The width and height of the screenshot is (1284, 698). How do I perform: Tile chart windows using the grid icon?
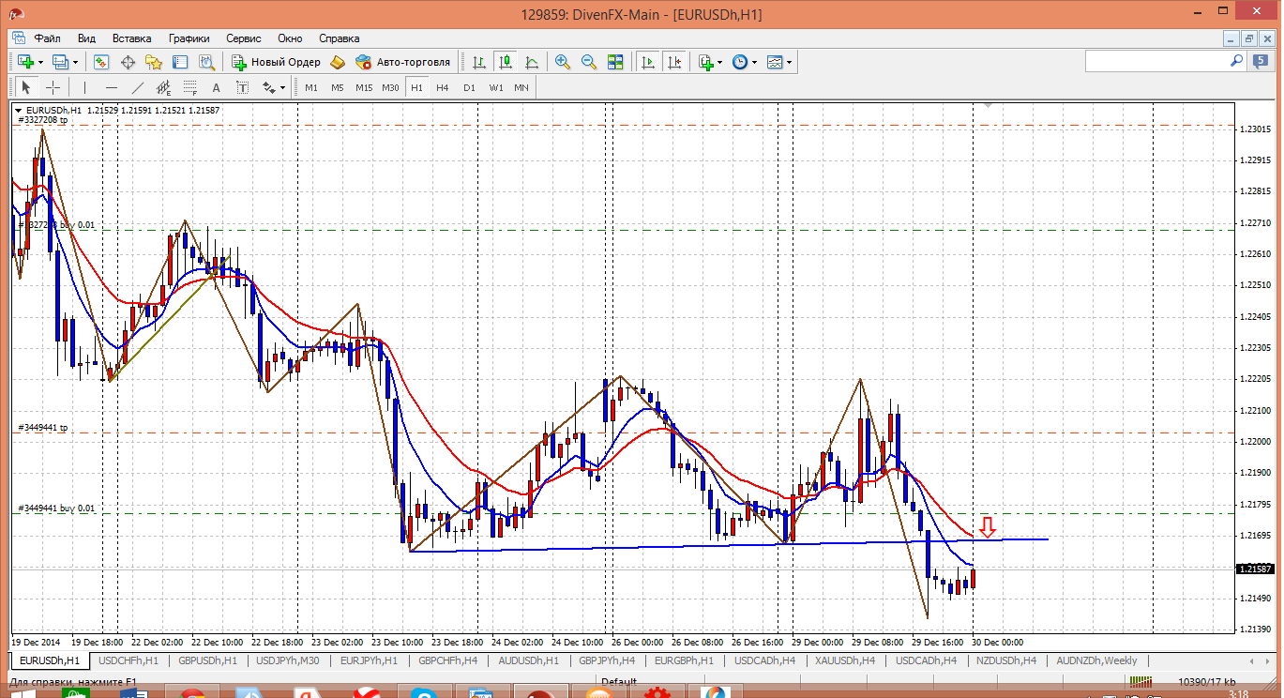(x=615, y=62)
